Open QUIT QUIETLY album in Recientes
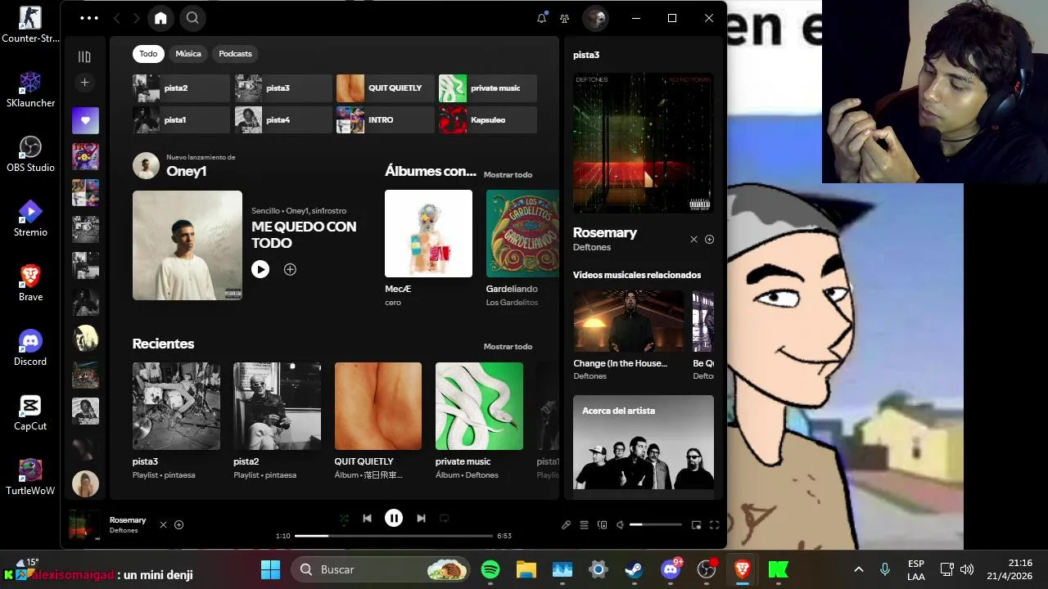The height and width of the screenshot is (589, 1048). coord(378,421)
